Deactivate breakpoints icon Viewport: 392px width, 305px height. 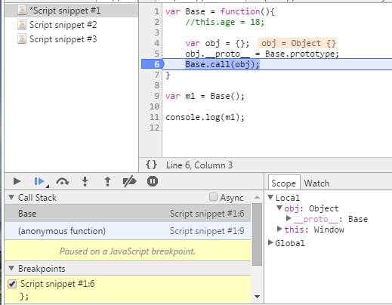(129, 181)
